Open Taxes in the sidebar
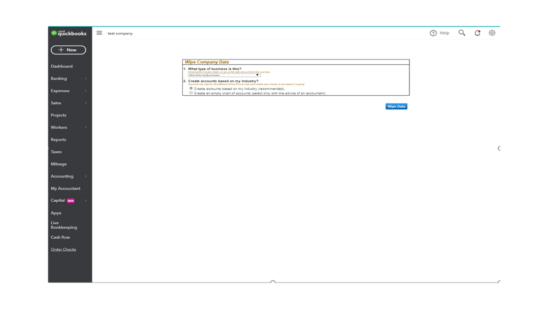 56,152
